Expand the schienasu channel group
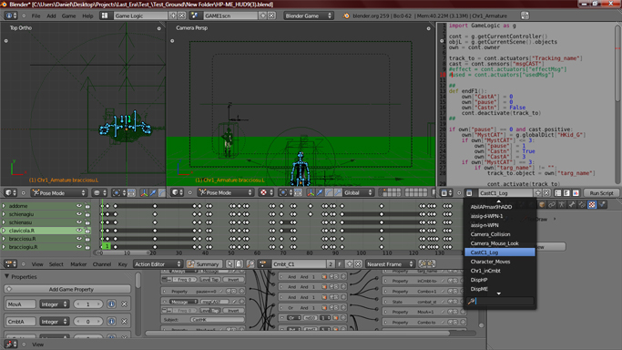 click(4, 222)
